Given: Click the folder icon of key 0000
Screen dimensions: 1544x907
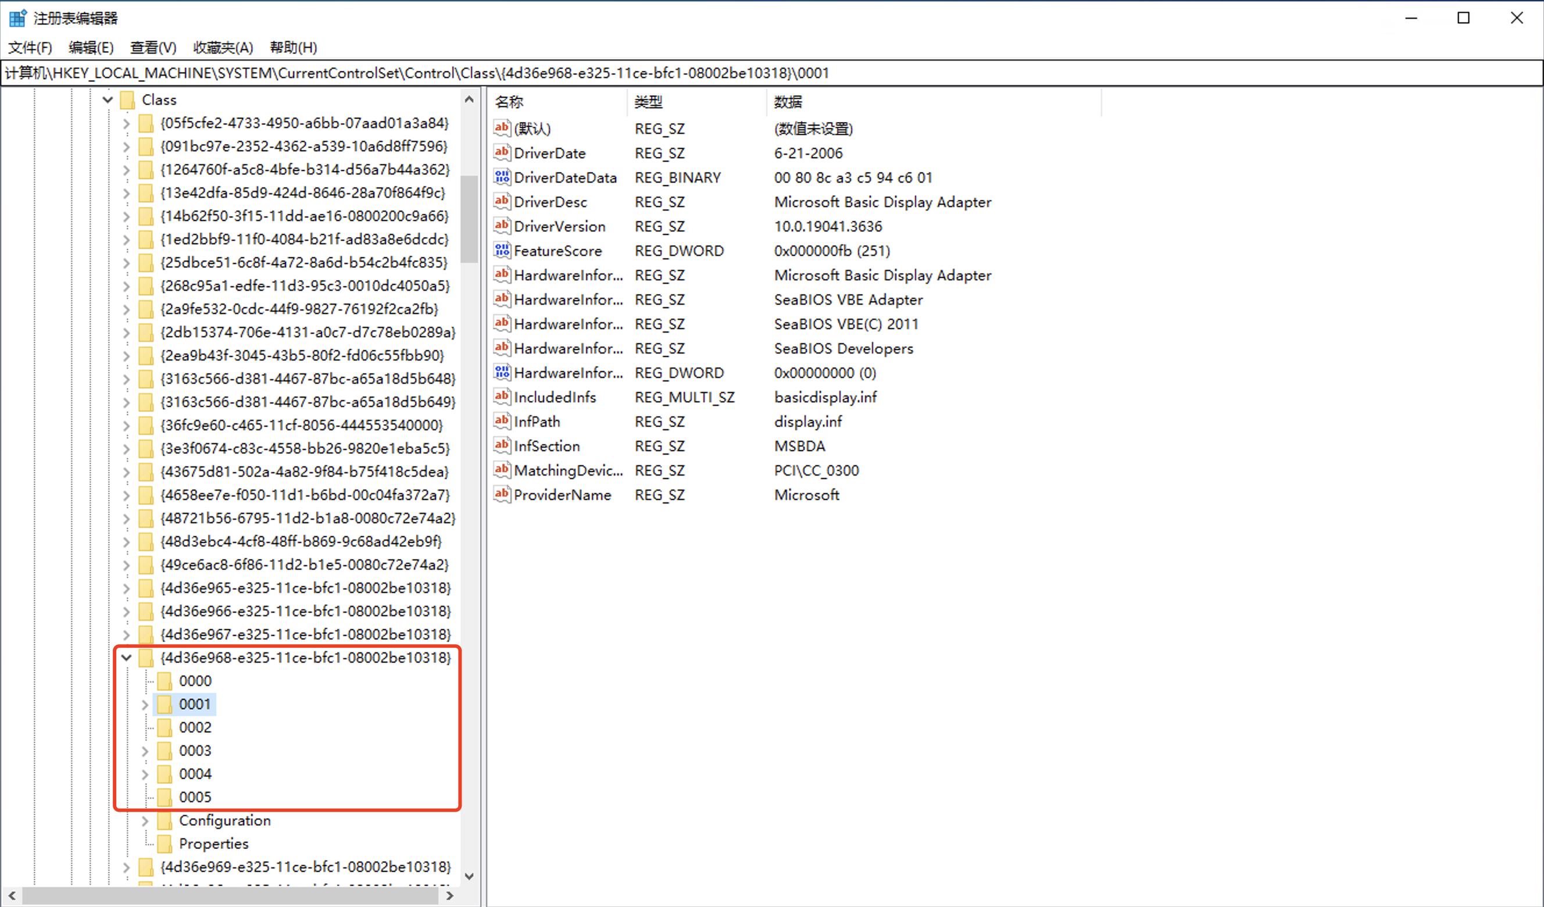Looking at the screenshot, I should [164, 681].
